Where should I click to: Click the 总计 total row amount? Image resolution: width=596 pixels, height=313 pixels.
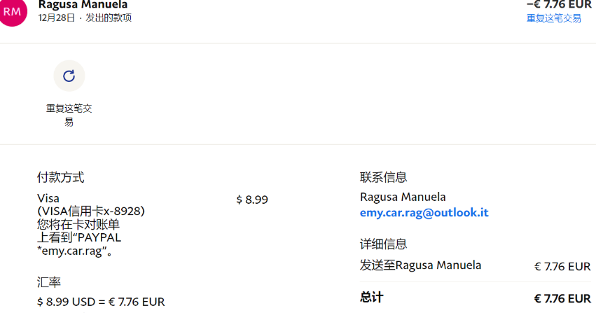(x=562, y=298)
